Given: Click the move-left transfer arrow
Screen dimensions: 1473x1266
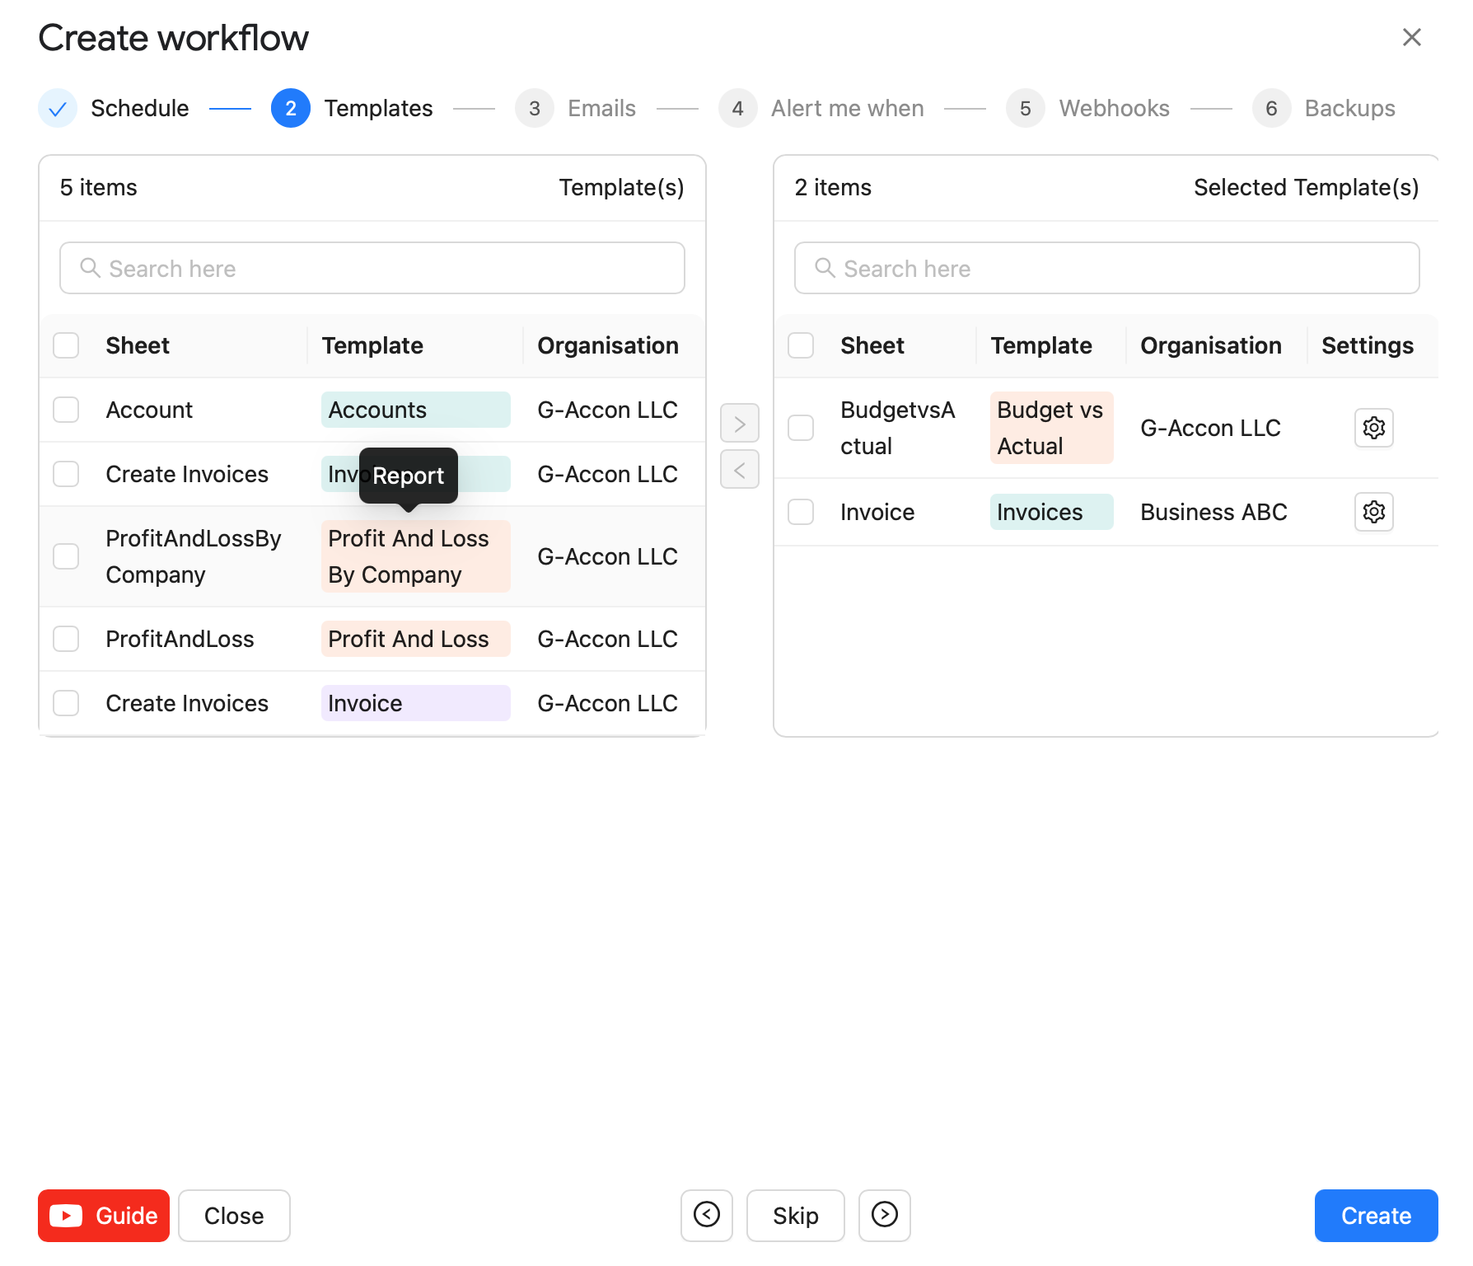Looking at the screenshot, I should click(x=739, y=470).
